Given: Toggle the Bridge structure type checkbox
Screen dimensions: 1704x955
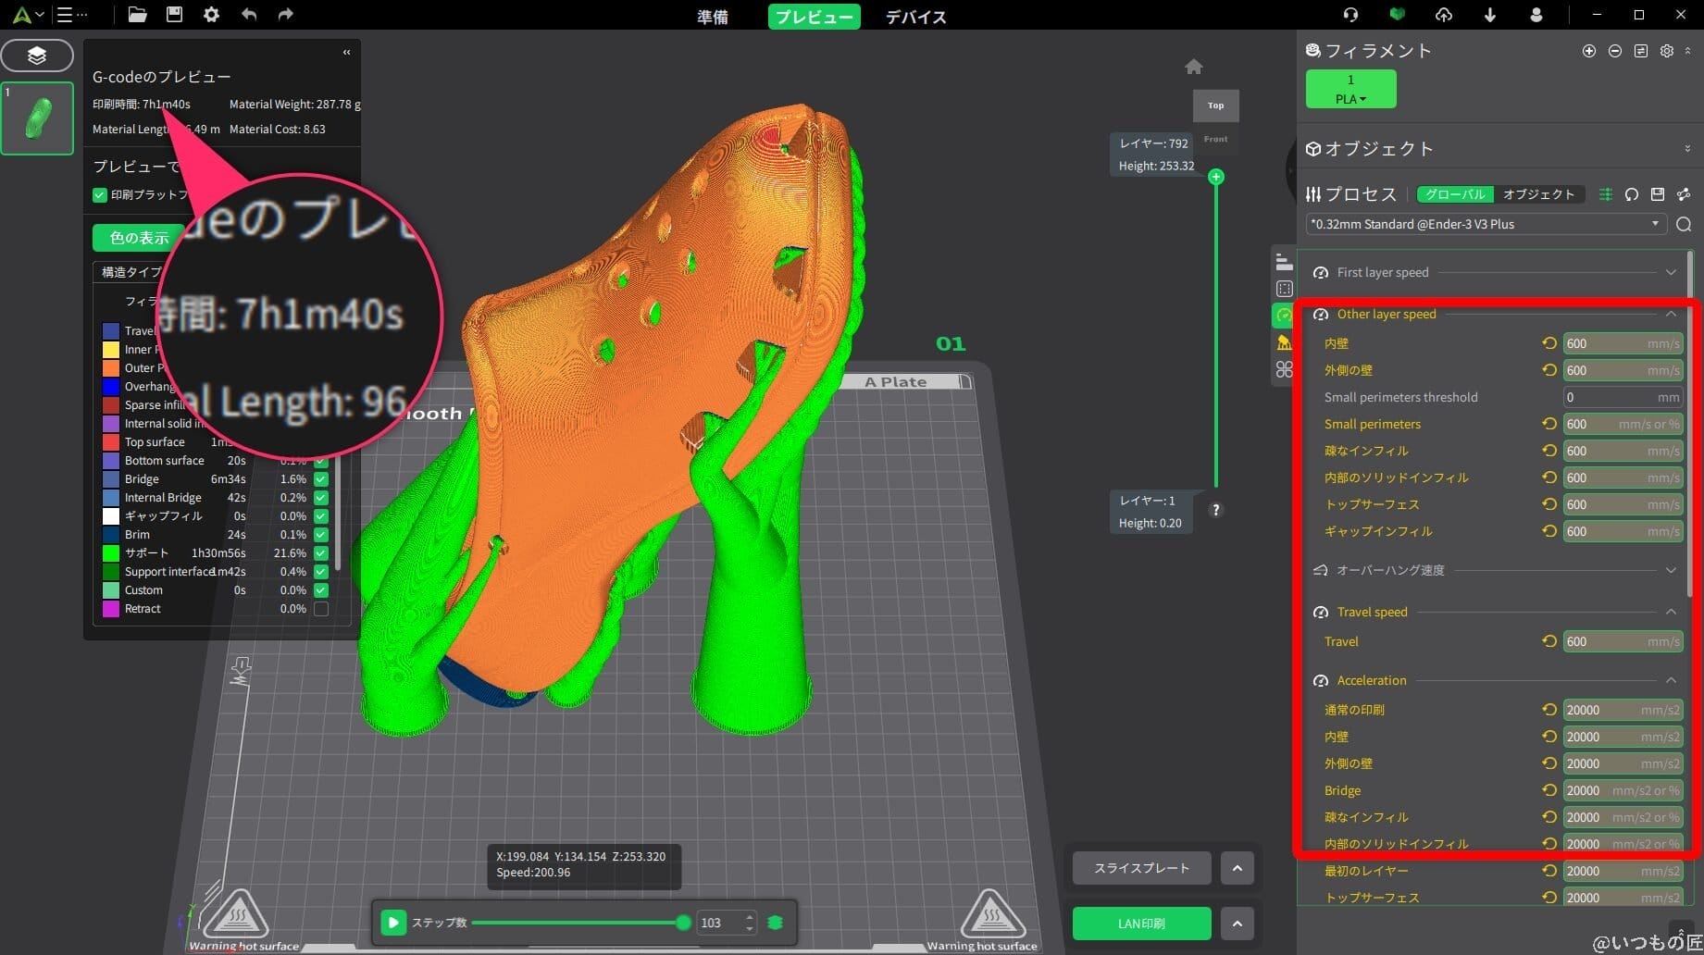Looking at the screenshot, I should tap(320, 478).
